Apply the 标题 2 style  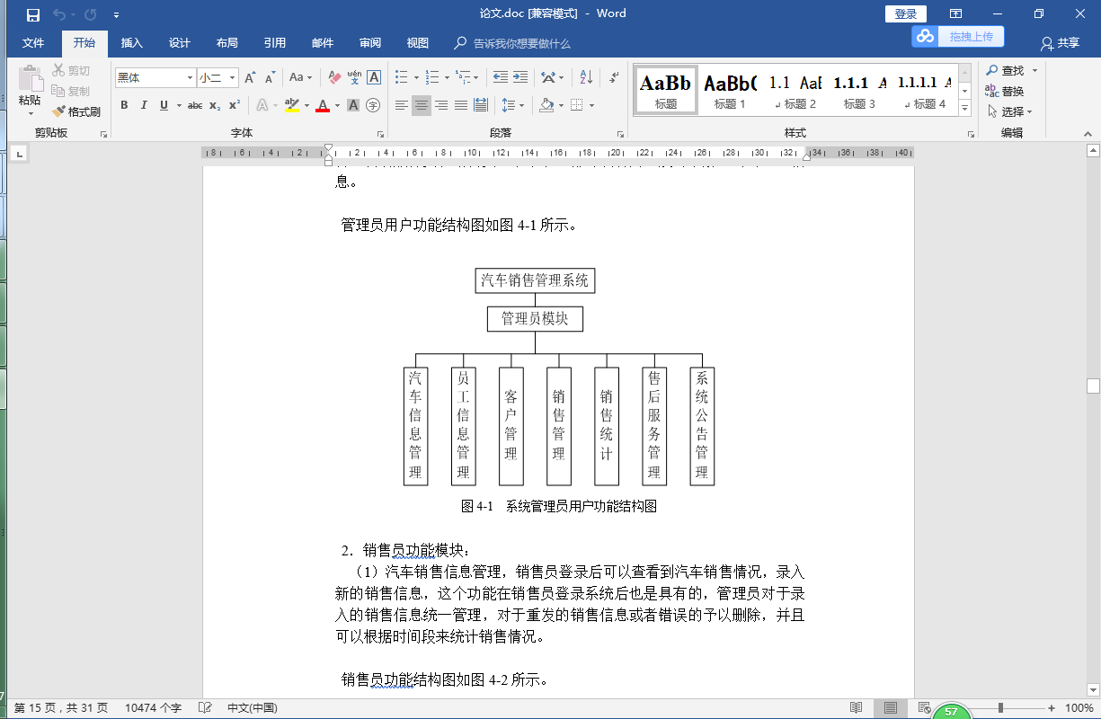pos(795,90)
